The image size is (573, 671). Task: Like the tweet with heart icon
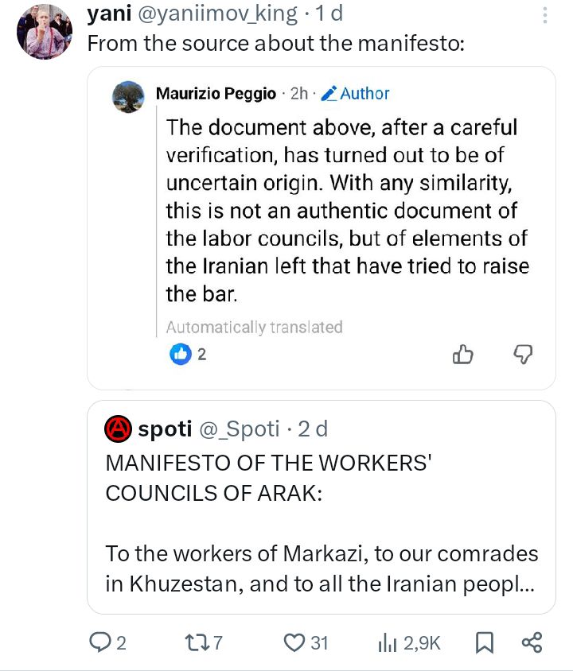pyautogui.click(x=295, y=642)
